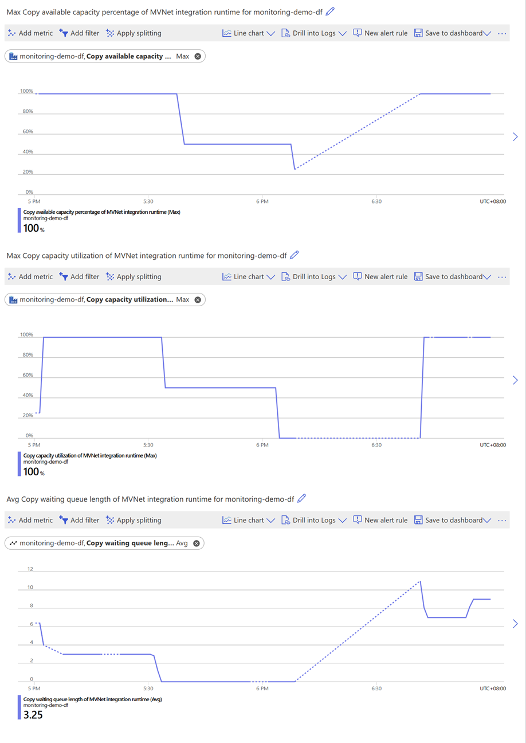Click the New alert rule icon on the first chart
Screen dimensions: 526x743
pyautogui.click(x=357, y=33)
